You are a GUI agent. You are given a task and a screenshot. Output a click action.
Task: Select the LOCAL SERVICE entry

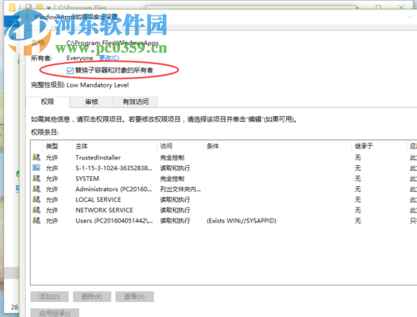tap(224, 200)
